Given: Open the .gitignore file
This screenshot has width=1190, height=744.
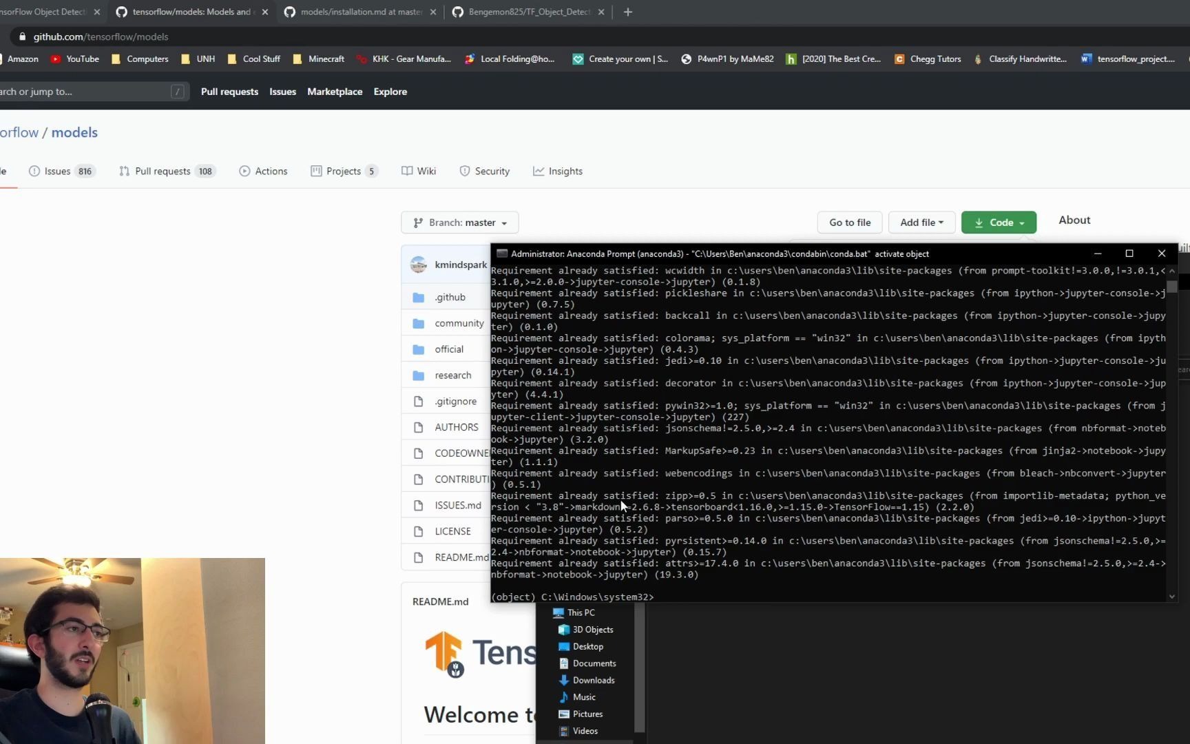Looking at the screenshot, I should (455, 401).
